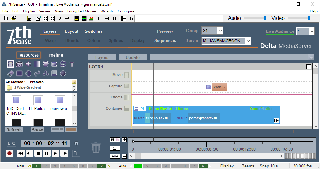The image size is (320, 169).
Task: Click the Main timelines next arrow
Action: click(x=109, y=166)
